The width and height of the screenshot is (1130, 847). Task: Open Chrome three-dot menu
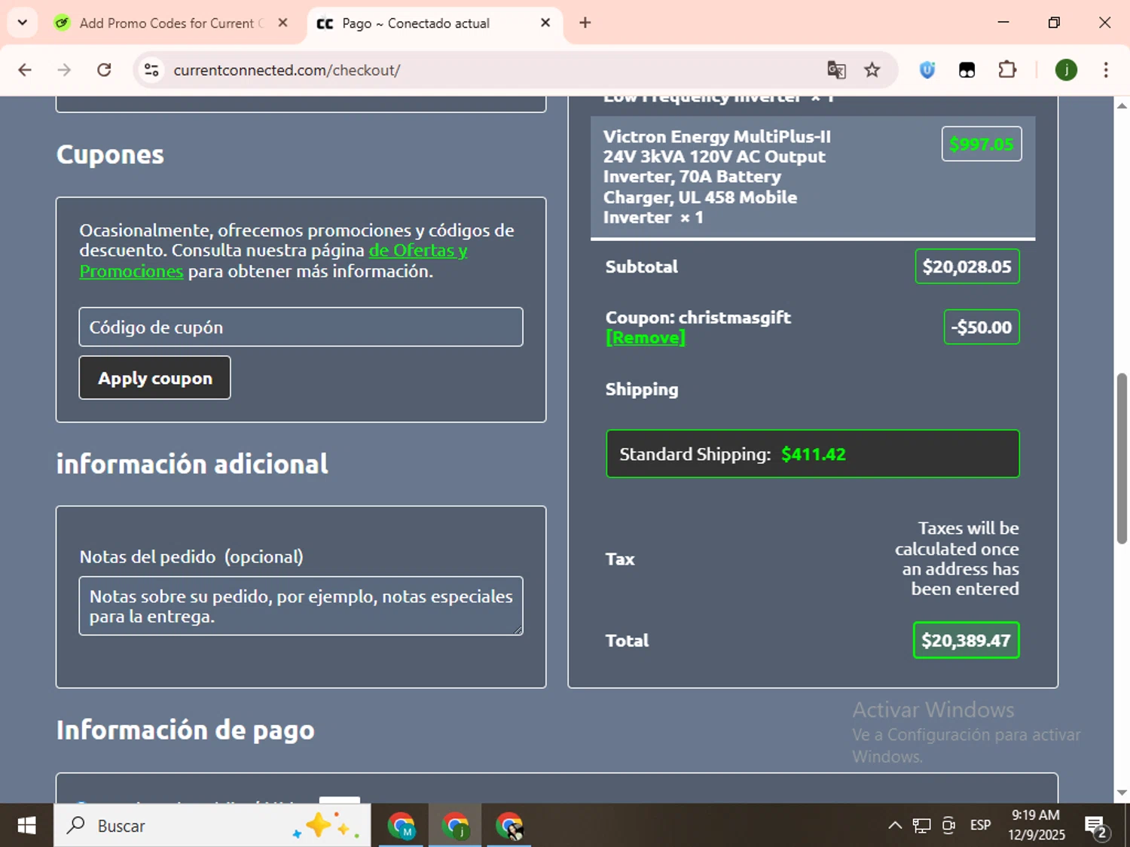pyautogui.click(x=1106, y=70)
